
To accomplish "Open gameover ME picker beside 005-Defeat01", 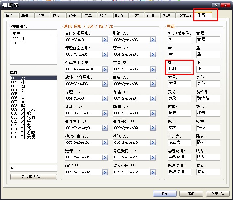I will tap(105, 142).
